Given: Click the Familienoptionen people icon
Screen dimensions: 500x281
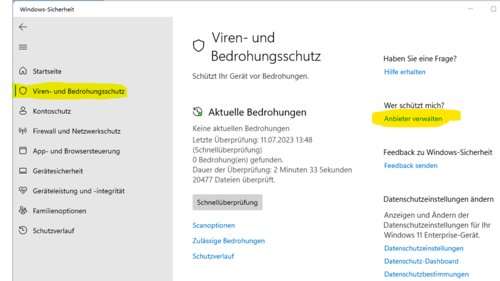Looking at the screenshot, I should (23, 210).
